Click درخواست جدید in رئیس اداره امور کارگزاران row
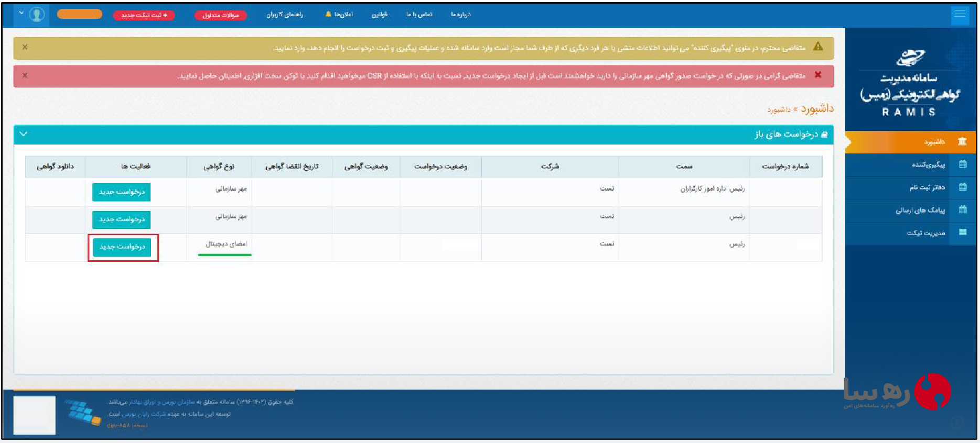Image resolution: width=980 pixels, height=443 pixels. [x=122, y=192]
